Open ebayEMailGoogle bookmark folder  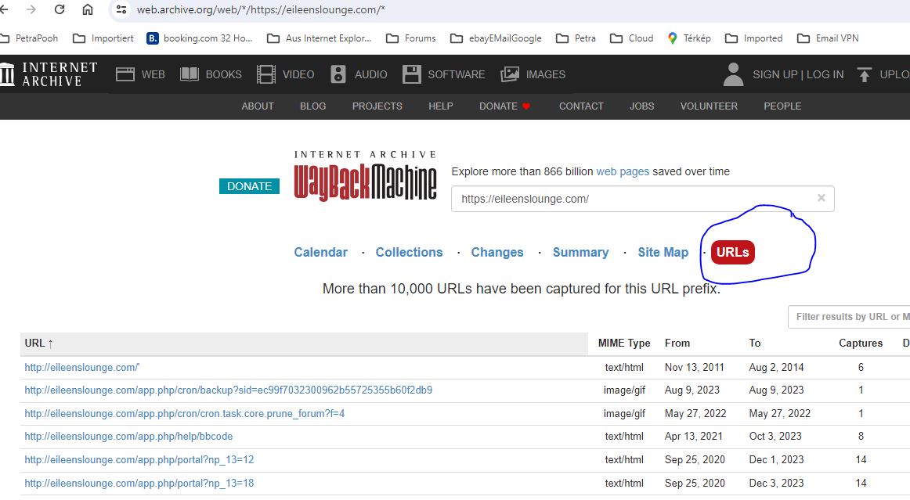497,38
